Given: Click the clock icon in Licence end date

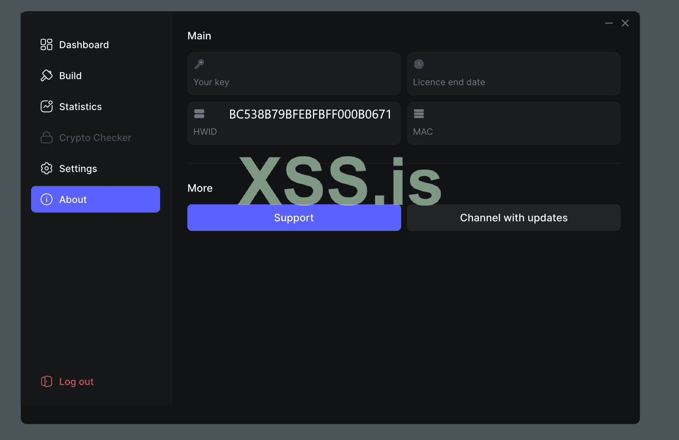Looking at the screenshot, I should pos(419,64).
